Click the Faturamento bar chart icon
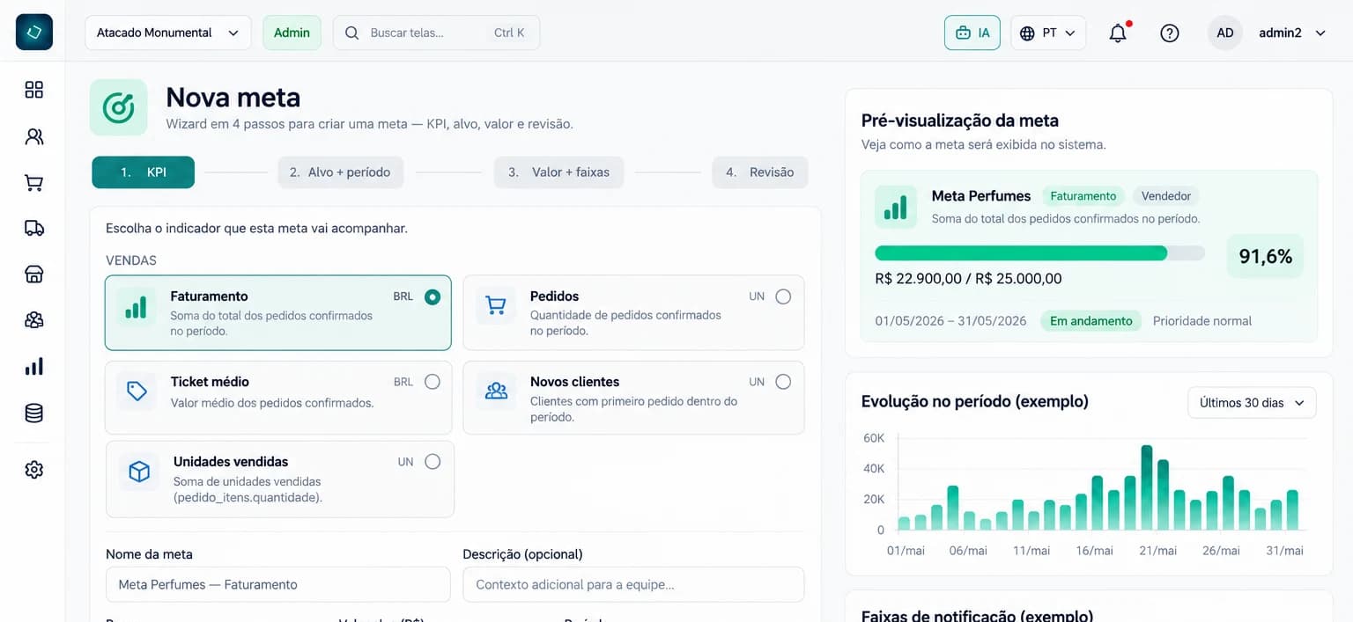1353x622 pixels. 136,306
